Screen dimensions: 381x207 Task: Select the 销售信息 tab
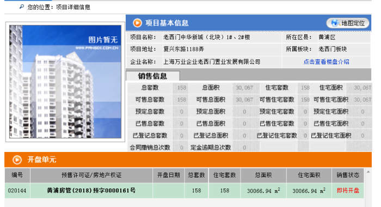[153, 76]
